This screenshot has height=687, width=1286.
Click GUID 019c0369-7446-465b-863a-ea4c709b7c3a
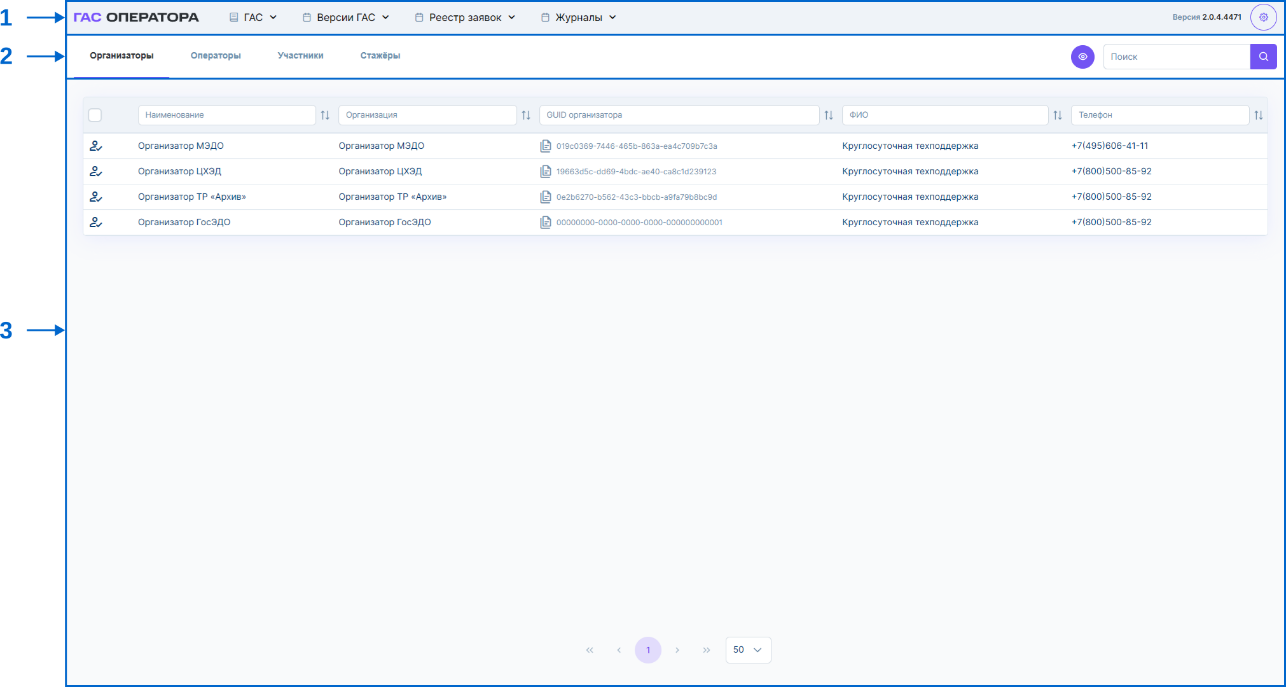pos(637,146)
